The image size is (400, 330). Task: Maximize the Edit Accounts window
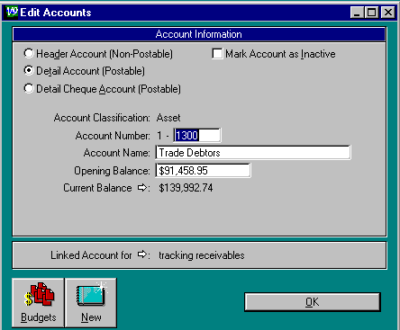(371, 13)
